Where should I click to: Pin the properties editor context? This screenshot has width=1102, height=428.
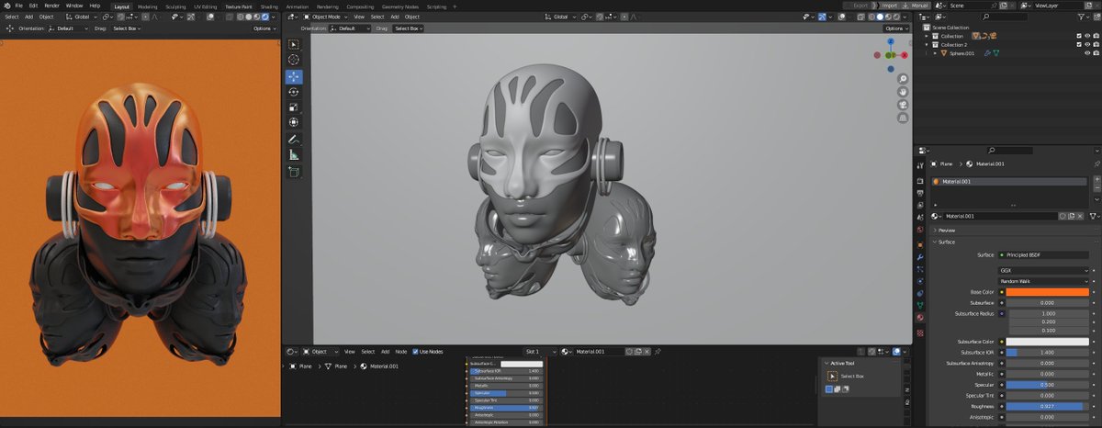[1096, 163]
